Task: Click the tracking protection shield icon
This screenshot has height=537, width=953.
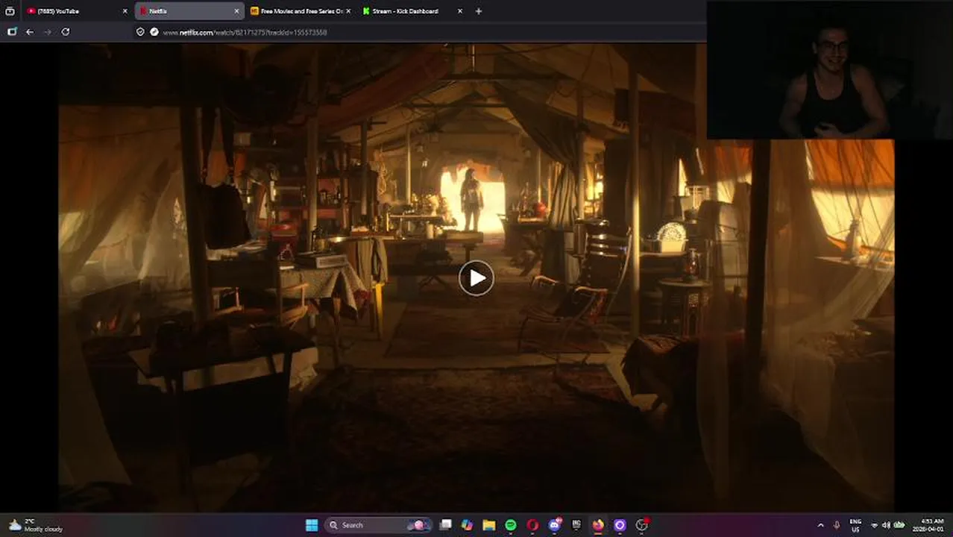Action: point(140,32)
